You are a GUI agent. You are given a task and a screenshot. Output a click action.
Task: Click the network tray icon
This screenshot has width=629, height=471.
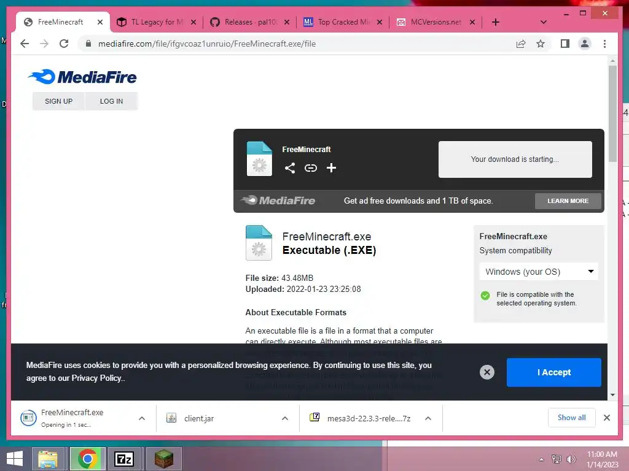(x=557, y=459)
